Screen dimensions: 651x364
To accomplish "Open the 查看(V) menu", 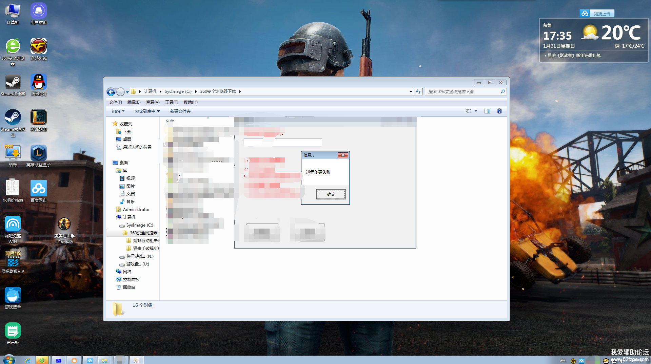I will tap(153, 102).
